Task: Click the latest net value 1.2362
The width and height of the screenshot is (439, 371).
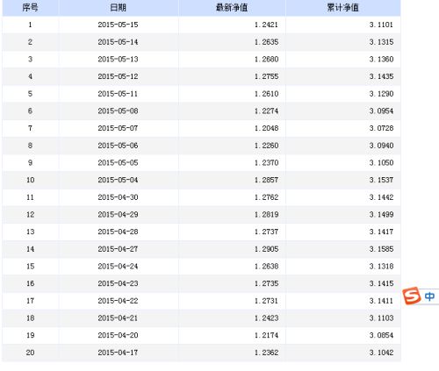Action: (x=266, y=353)
